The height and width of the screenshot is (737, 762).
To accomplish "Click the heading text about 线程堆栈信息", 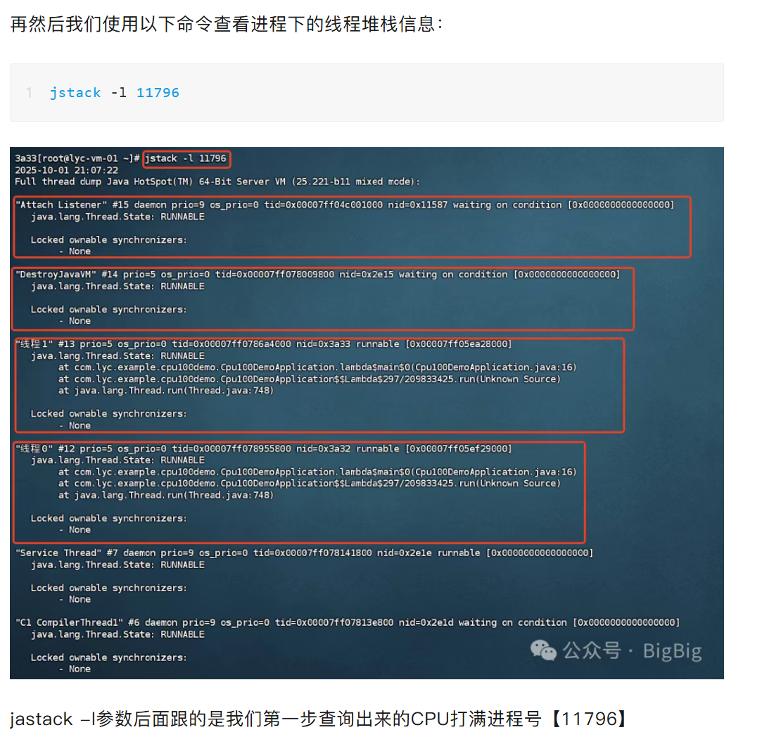I will (x=227, y=24).
